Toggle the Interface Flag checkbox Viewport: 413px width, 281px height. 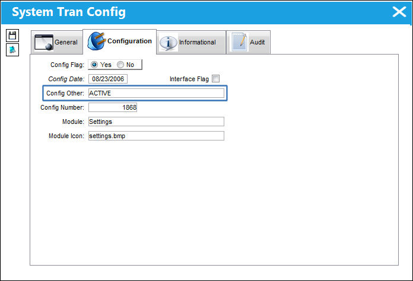pos(216,78)
